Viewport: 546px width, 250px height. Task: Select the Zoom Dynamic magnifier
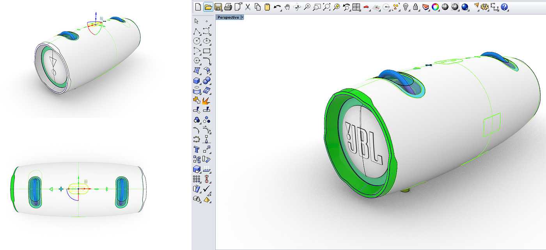[307, 7]
